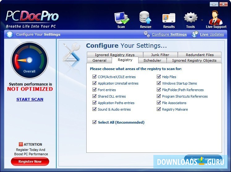
Task: Disable Application Paths entries scanning
Action: point(94,103)
